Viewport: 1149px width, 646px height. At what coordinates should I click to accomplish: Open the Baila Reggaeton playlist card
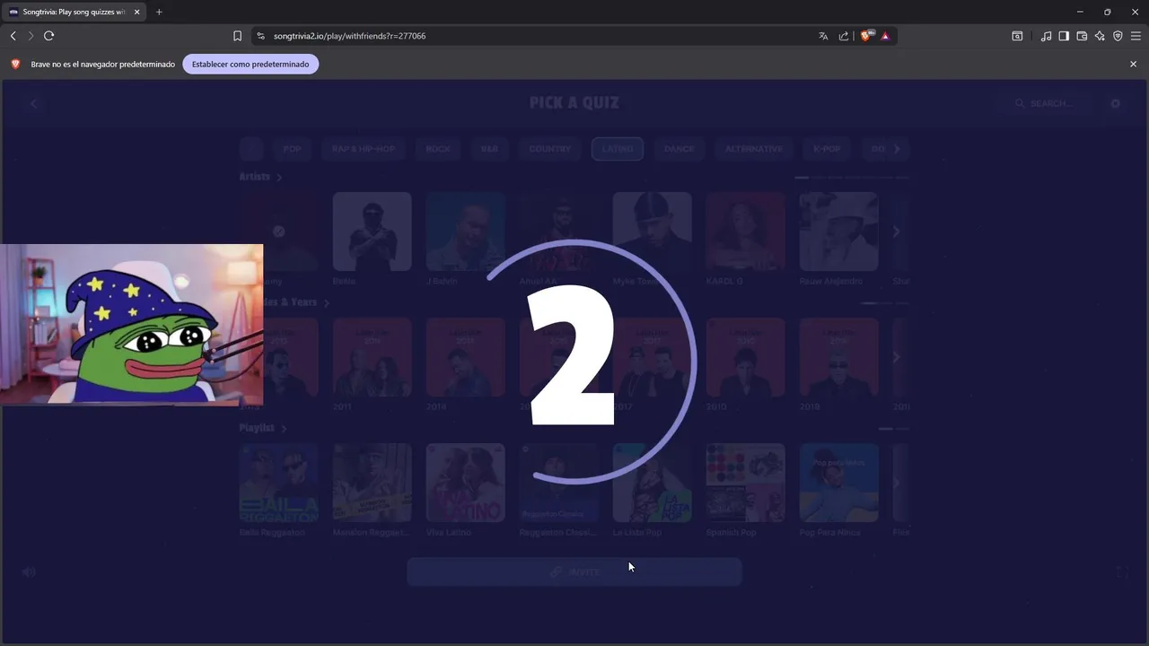click(278, 483)
